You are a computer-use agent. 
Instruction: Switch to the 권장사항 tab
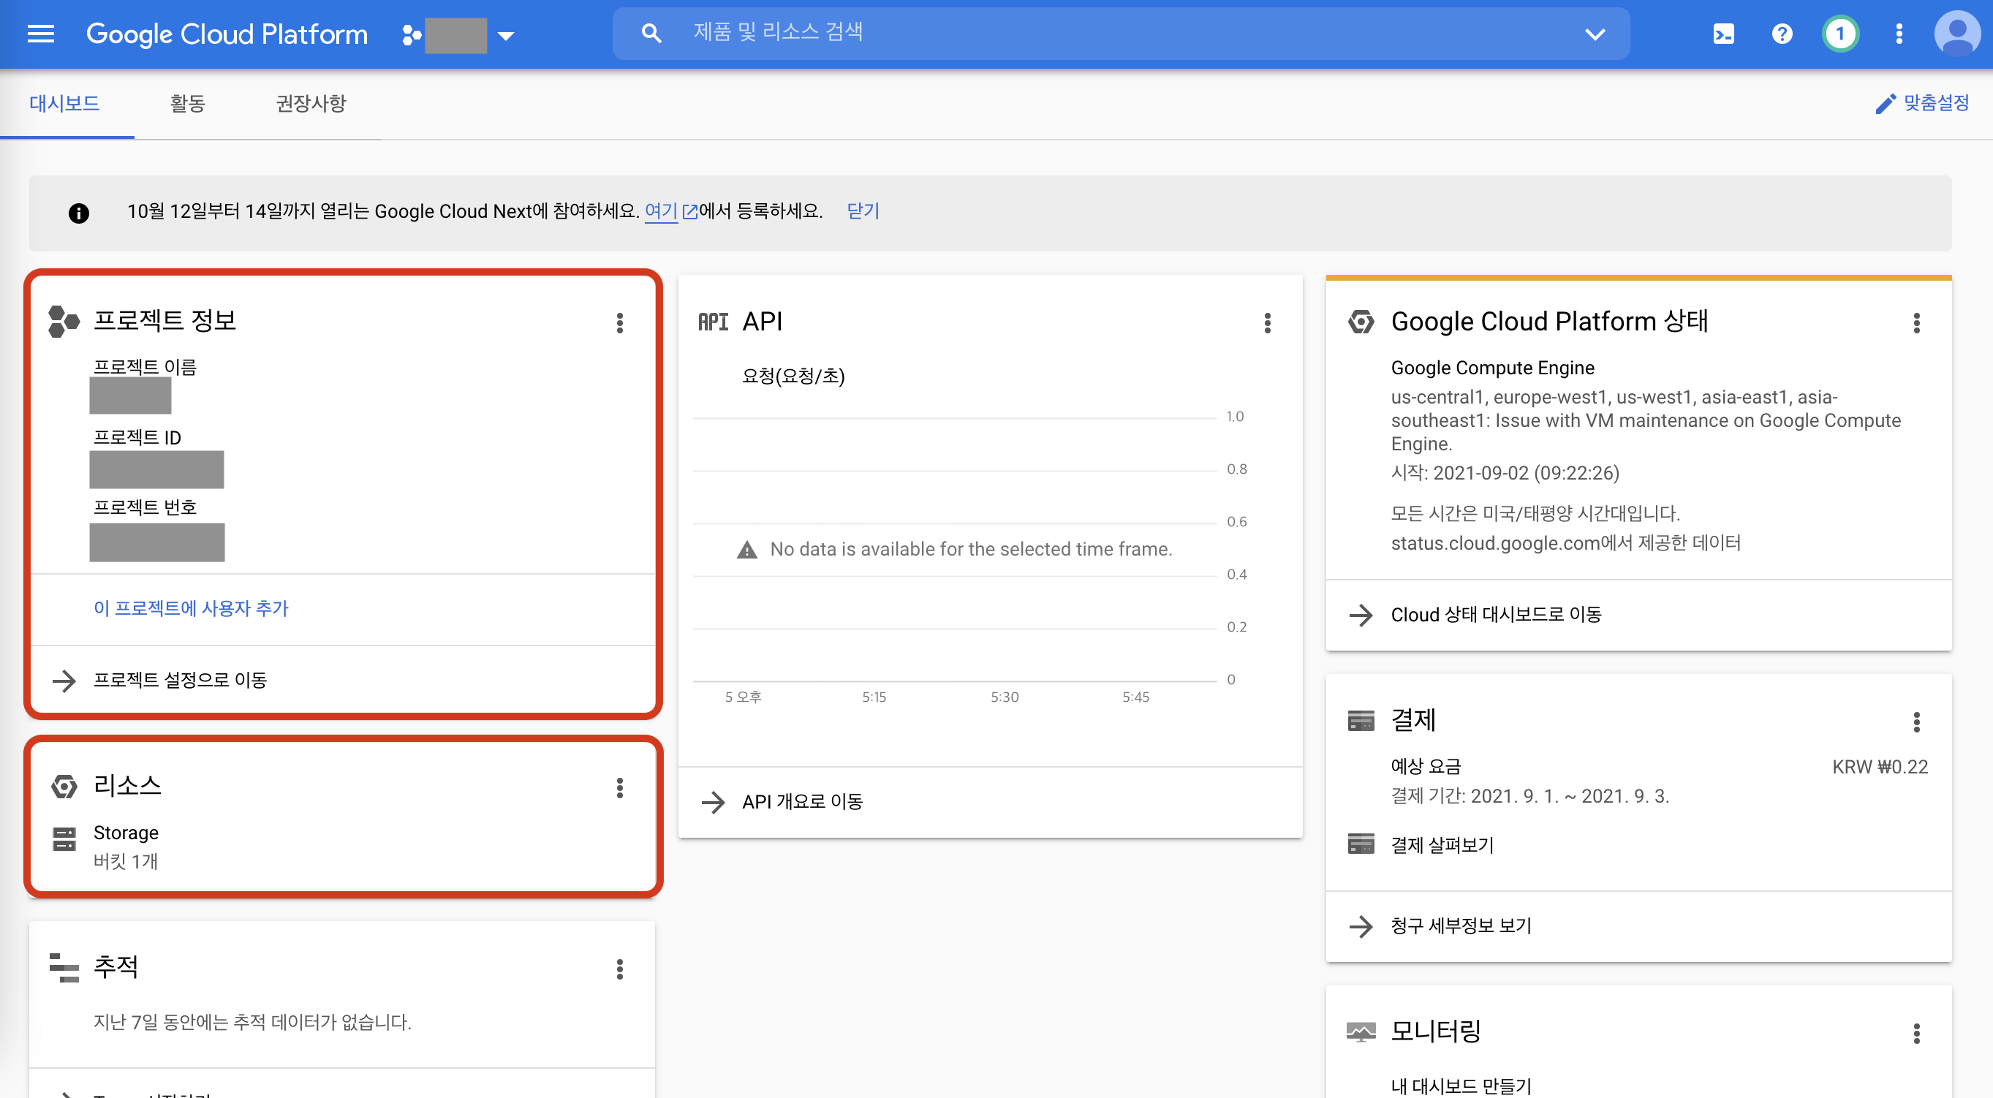(x=311, y=103)
